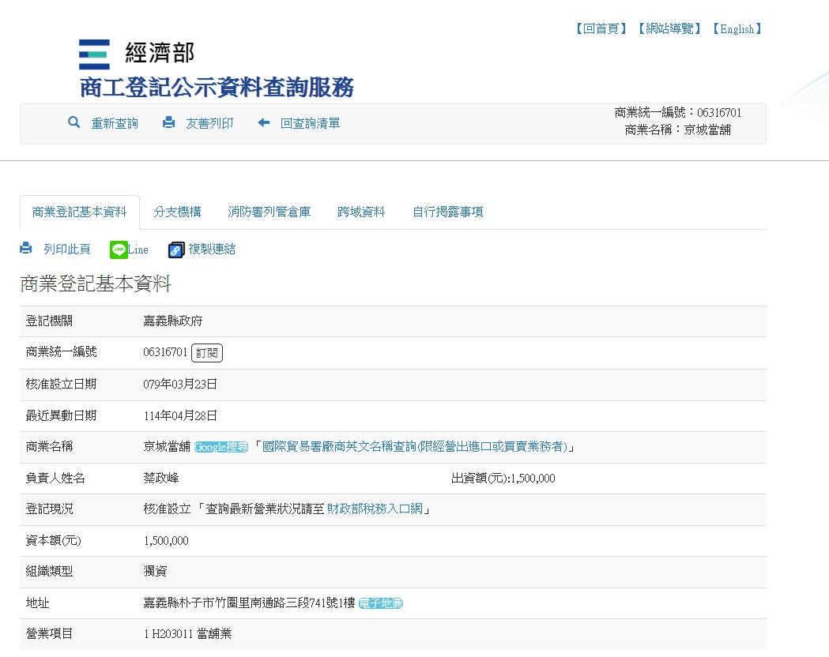
Task: Switch to the 跨域資料 tab
Action: (361, 212)
